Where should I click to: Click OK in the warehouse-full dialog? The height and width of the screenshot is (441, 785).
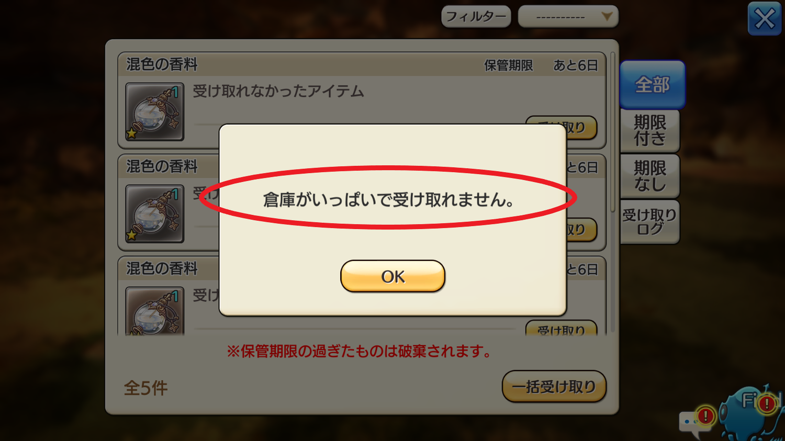(392, 276)
